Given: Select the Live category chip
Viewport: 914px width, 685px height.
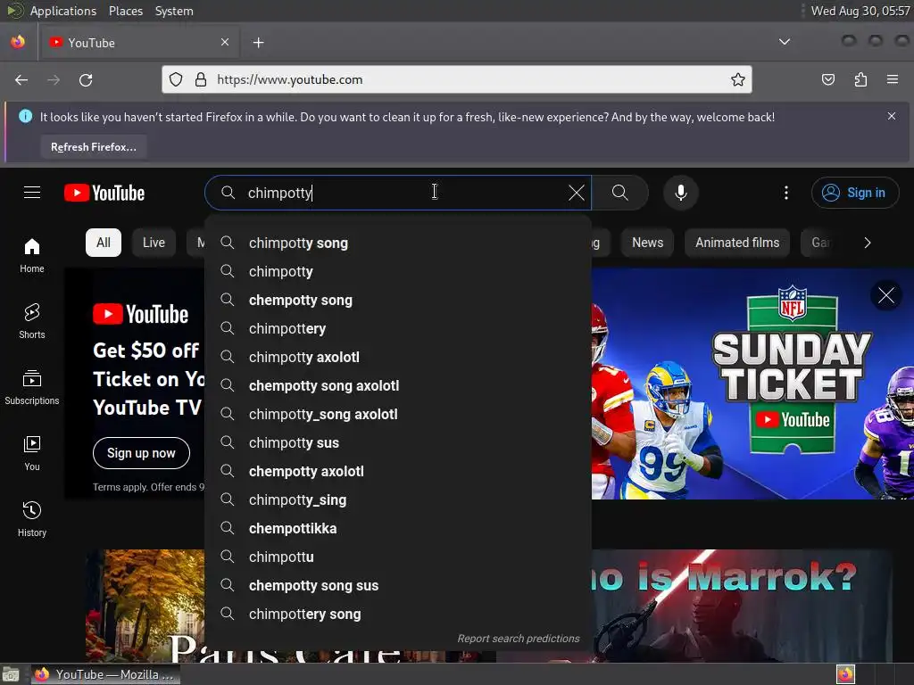Looking at the screenshot, I should (x=154, y=243).
